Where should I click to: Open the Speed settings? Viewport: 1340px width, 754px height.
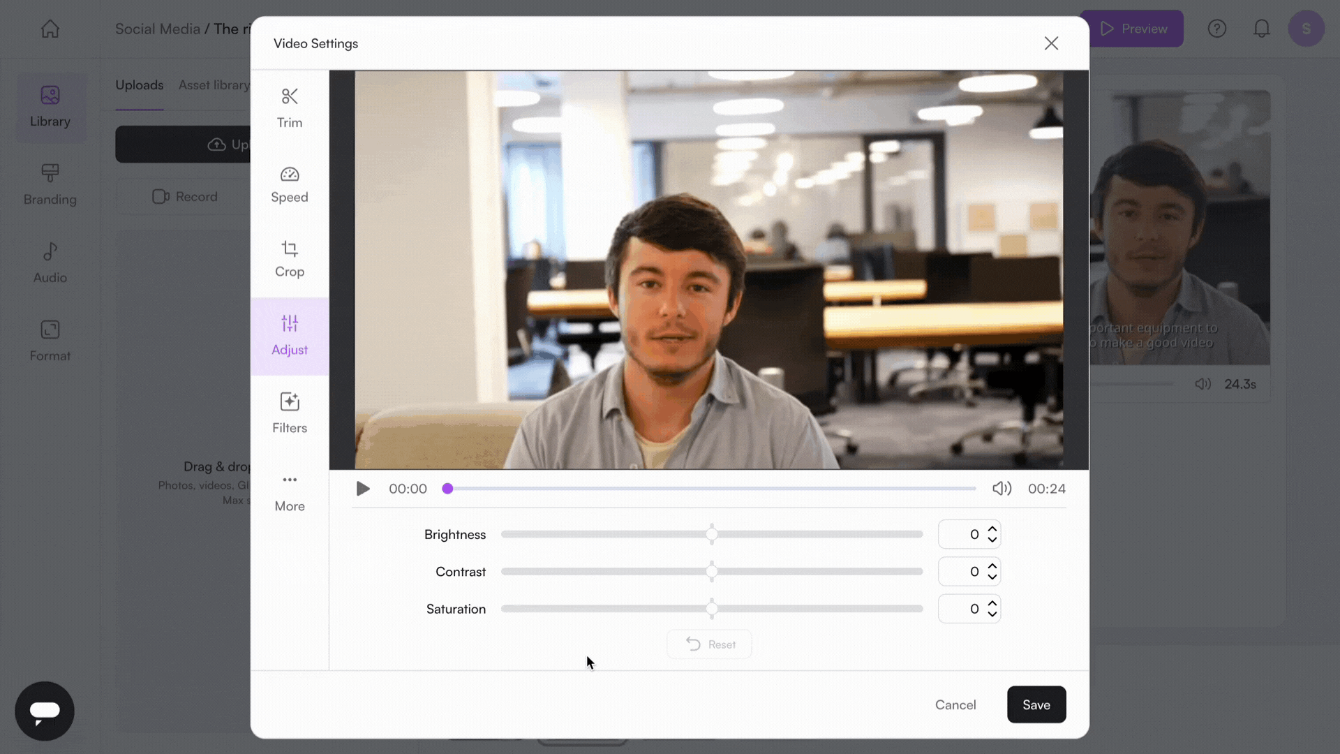pos(290,185)
